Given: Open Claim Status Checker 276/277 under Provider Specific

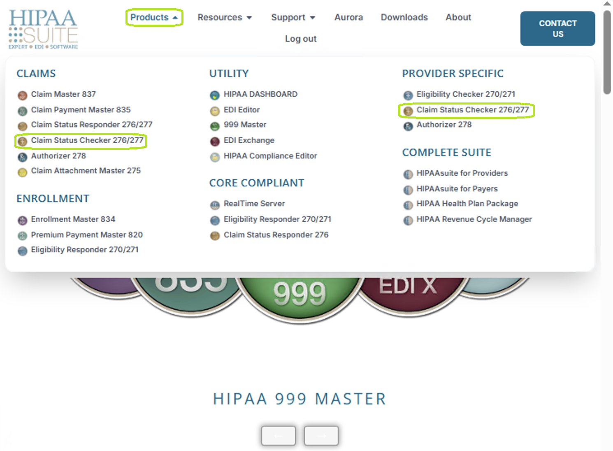Looking at the screenshot, I should 472,110.
